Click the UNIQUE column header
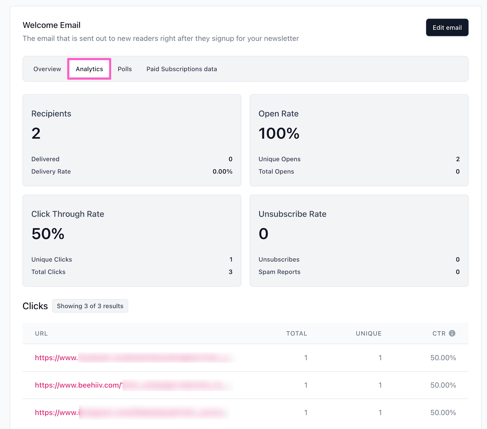Screen dimensions: 487x429 click(368, 333)
